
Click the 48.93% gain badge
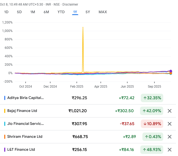152,150
